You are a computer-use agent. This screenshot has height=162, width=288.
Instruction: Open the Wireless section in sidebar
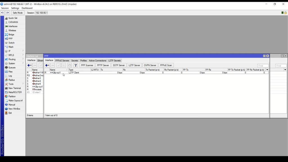(x=12, y=30)
